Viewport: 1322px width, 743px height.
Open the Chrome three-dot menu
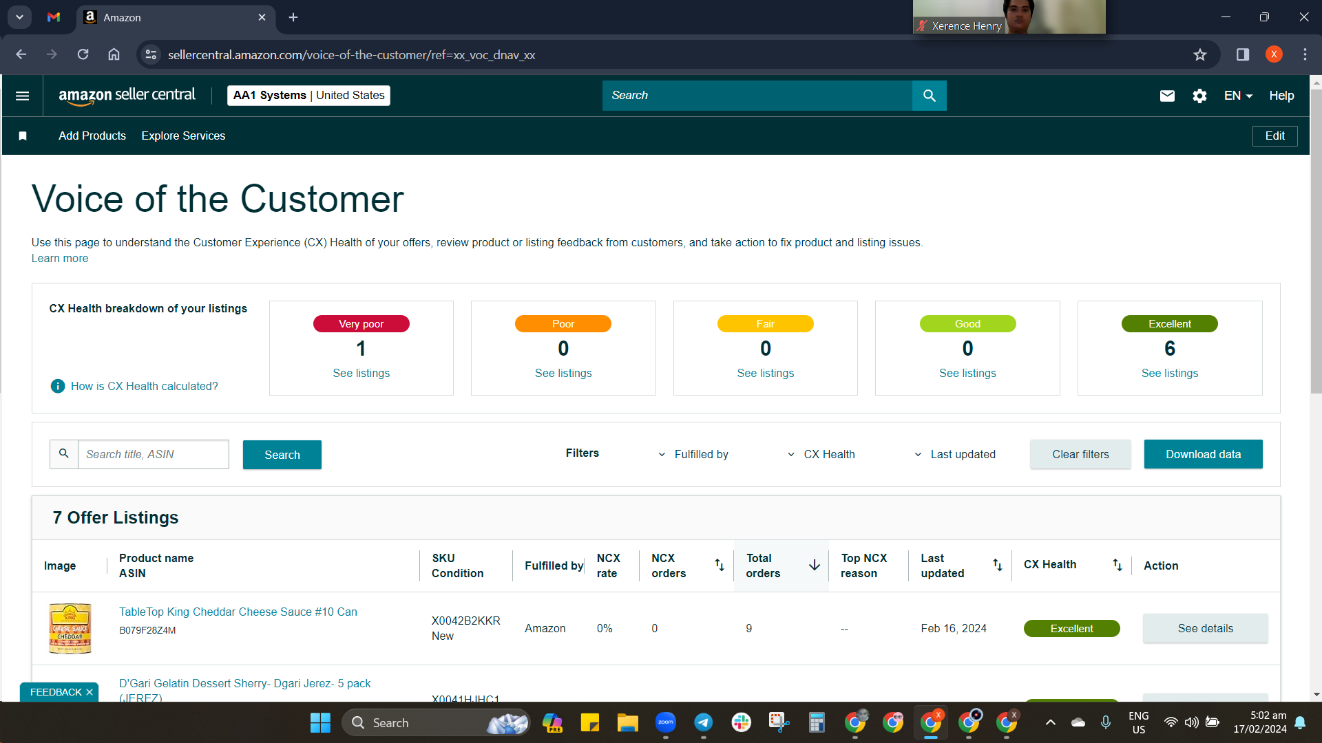(x=1305, y=54)
